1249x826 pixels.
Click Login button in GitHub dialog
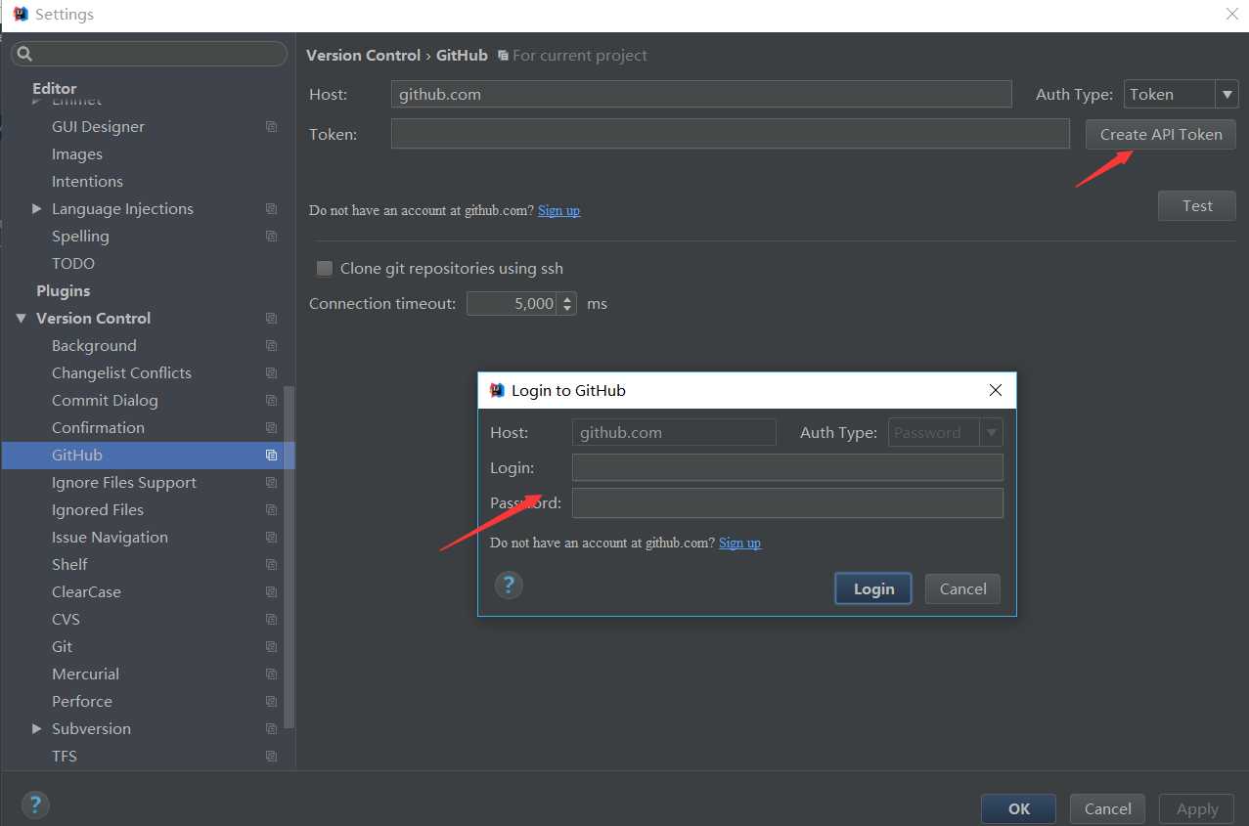pyautogui.click(x=873, y=588)
